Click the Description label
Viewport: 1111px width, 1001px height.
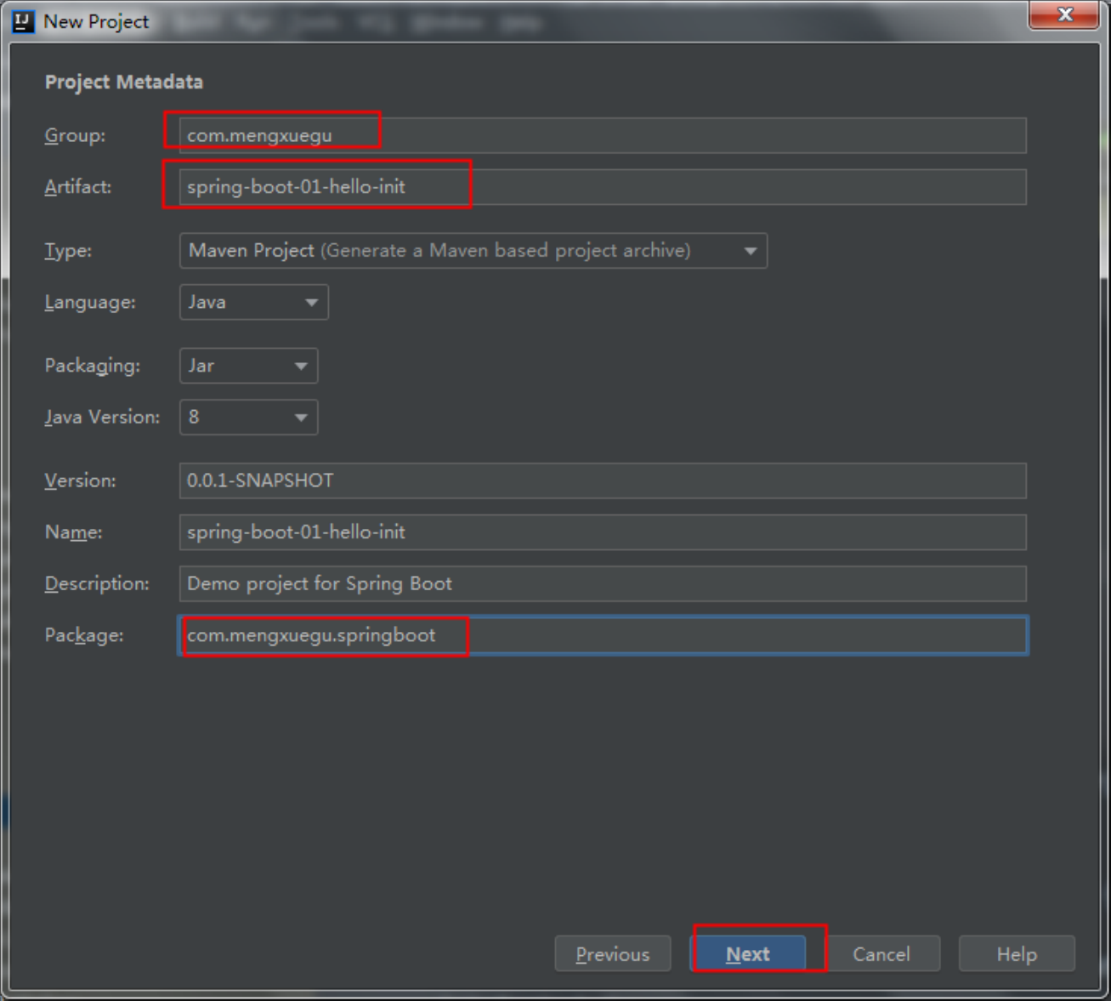(x=97, y=583)
